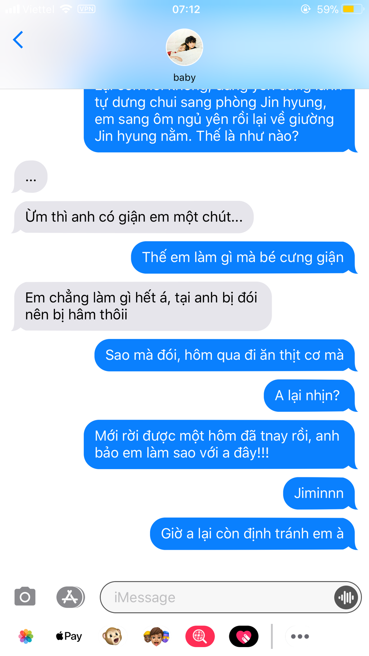Viewport: 369px width, 656px height.
Task: Open the Photos app in the iMessage bar
Action: click(x=26, y=636)
